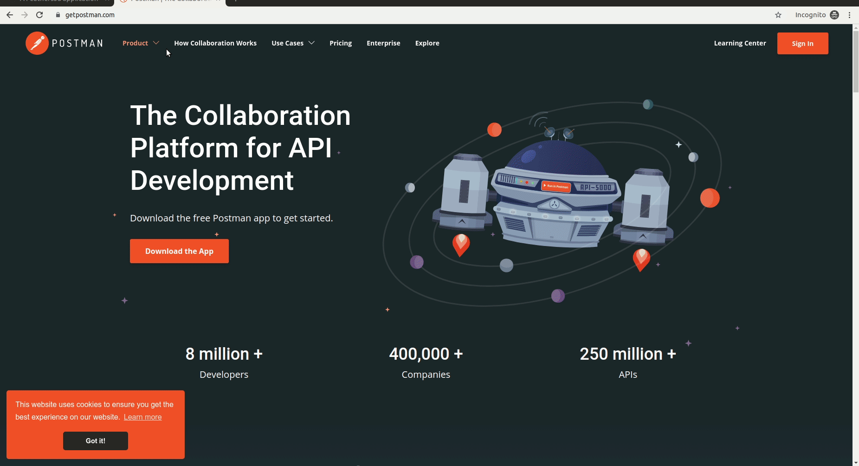Click the scrollbar down arrow
This screenshot has height=466, width=859.
click(855, 463)
